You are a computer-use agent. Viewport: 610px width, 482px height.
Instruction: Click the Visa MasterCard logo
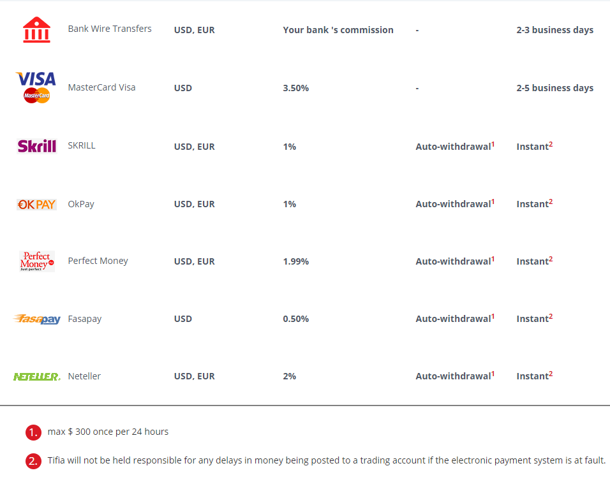[x=36, y=87]
